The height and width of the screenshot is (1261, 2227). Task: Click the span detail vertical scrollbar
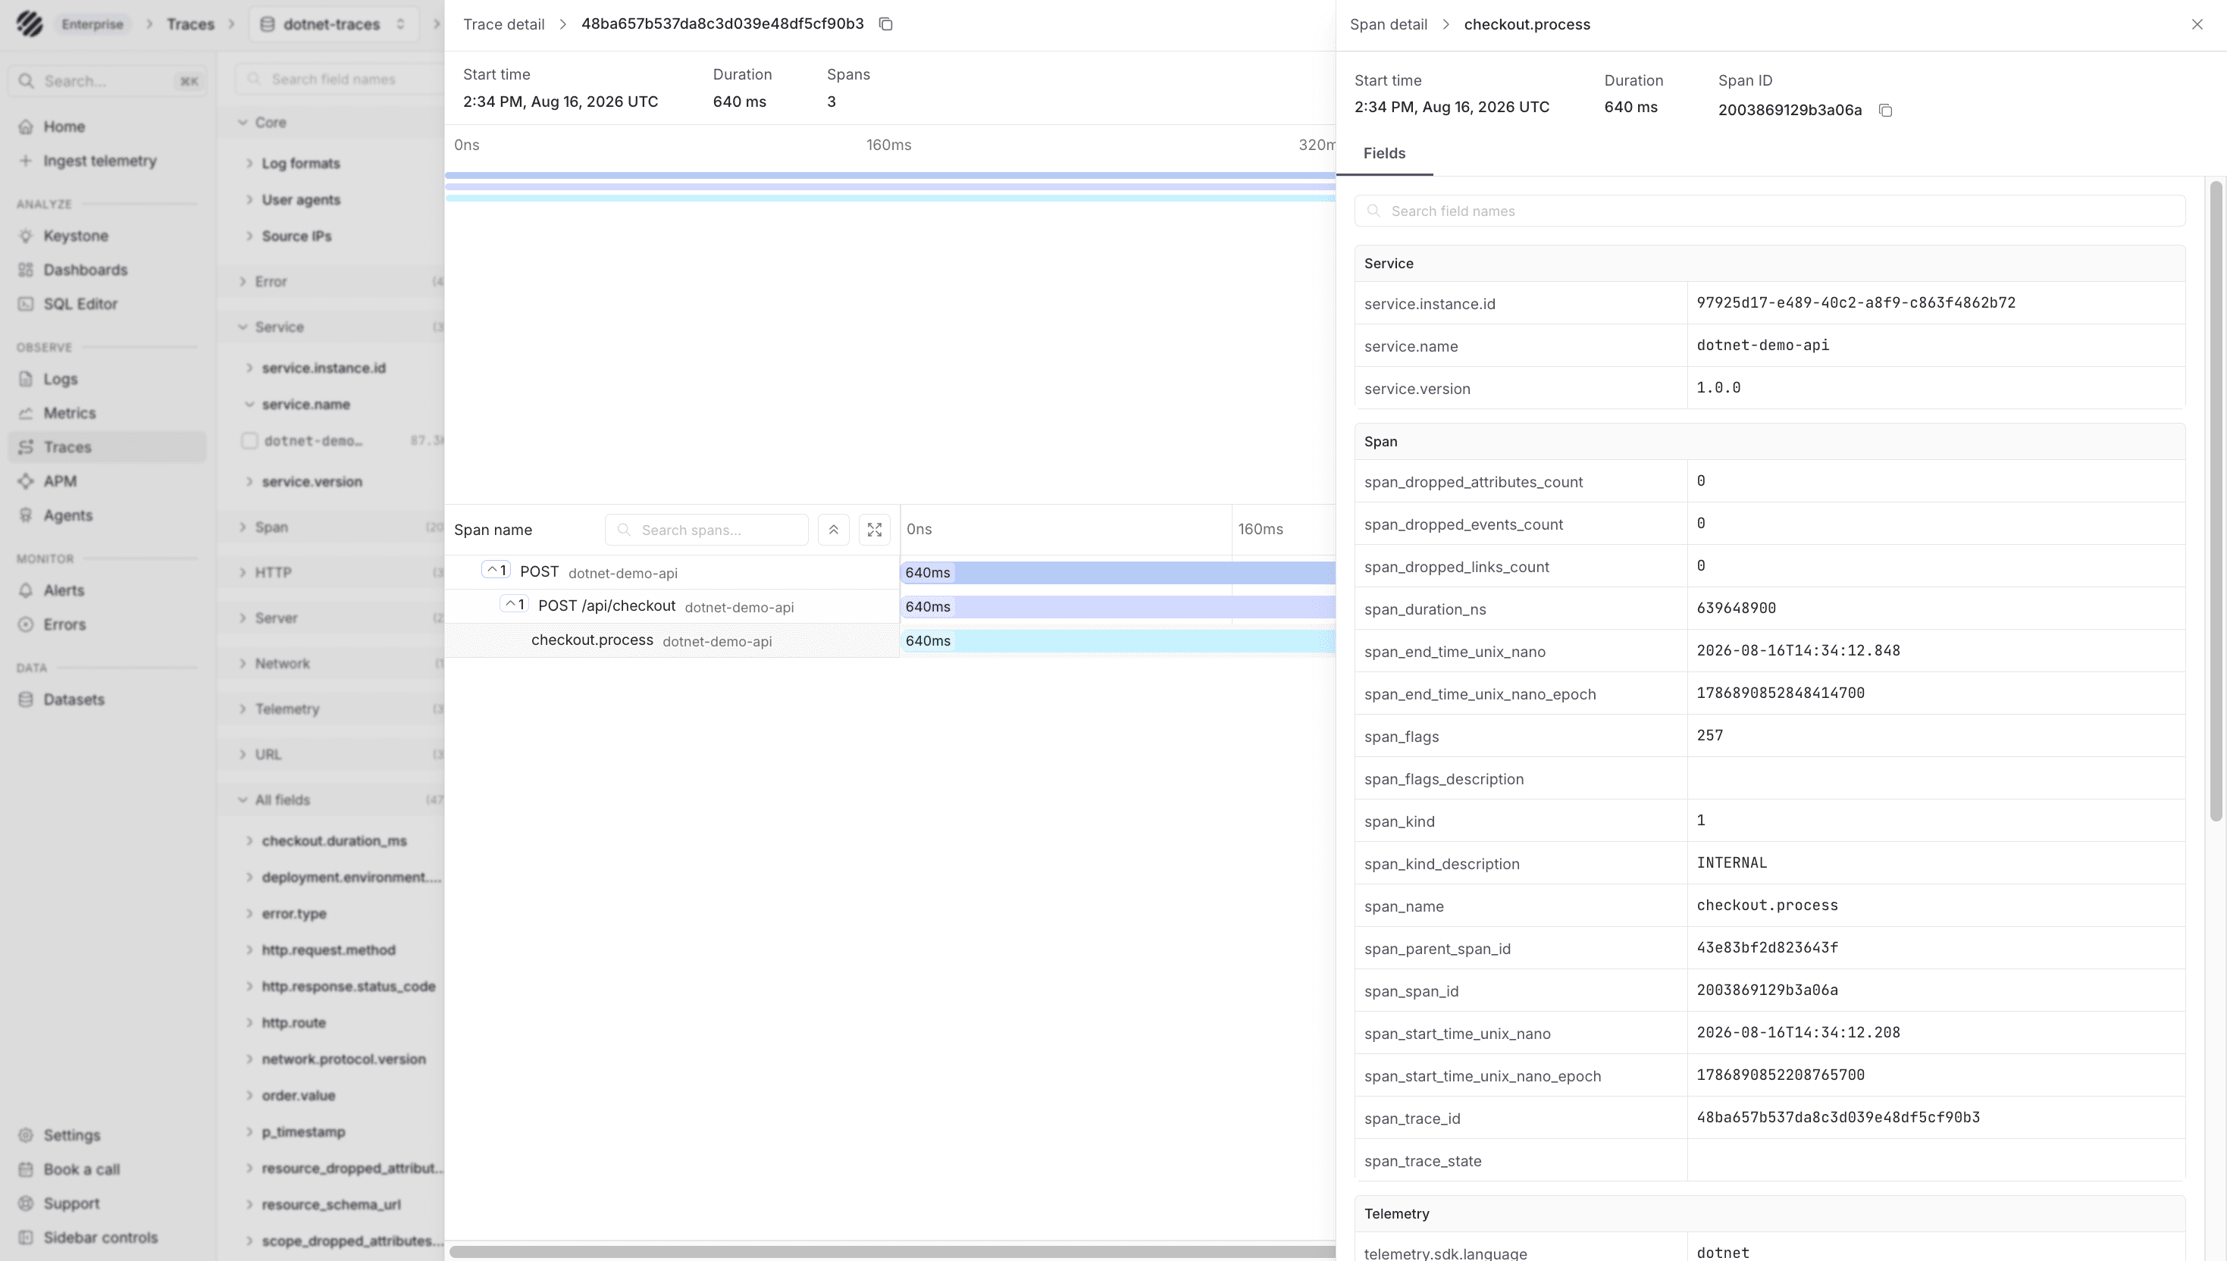[x=2216, y=501]
